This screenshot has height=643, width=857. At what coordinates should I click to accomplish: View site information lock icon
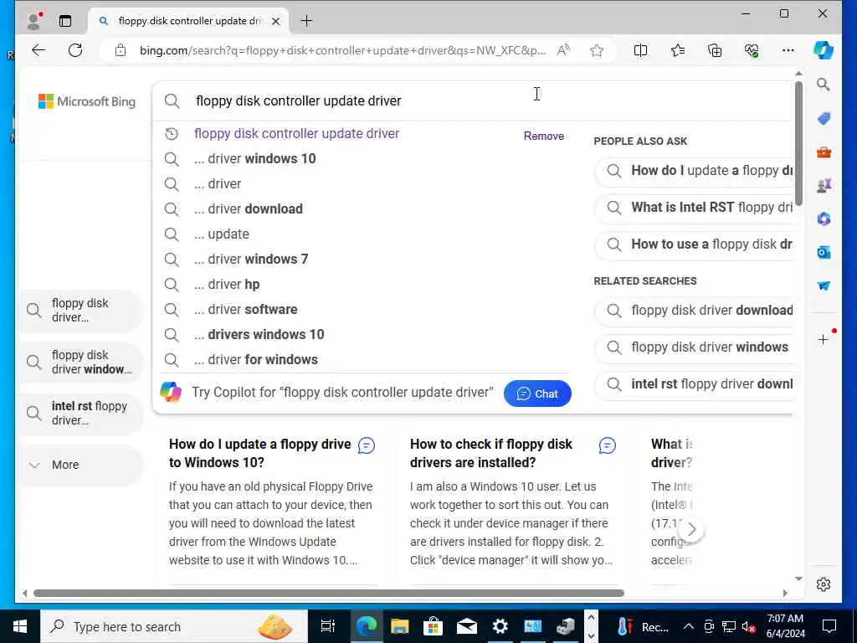(x=121, y=50)
